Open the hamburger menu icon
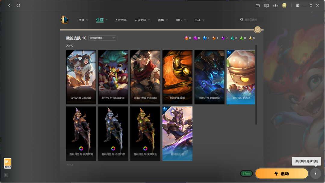This screenshot has height=183, width=325. click(x=298, y=6)
